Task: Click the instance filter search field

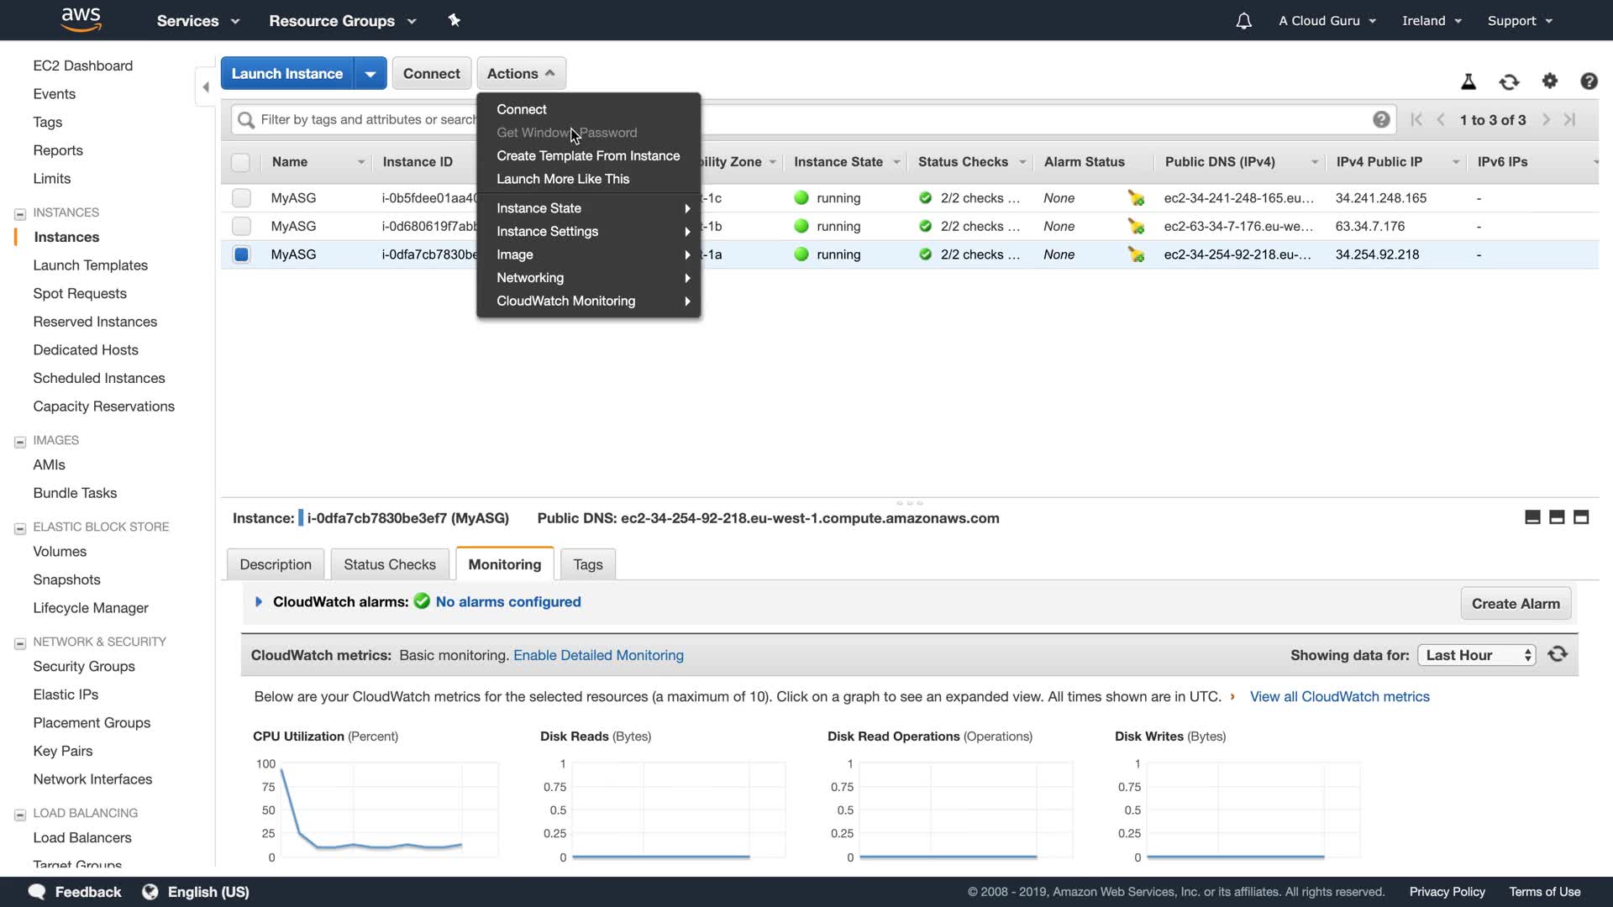Action: click(x=361, y=120)
